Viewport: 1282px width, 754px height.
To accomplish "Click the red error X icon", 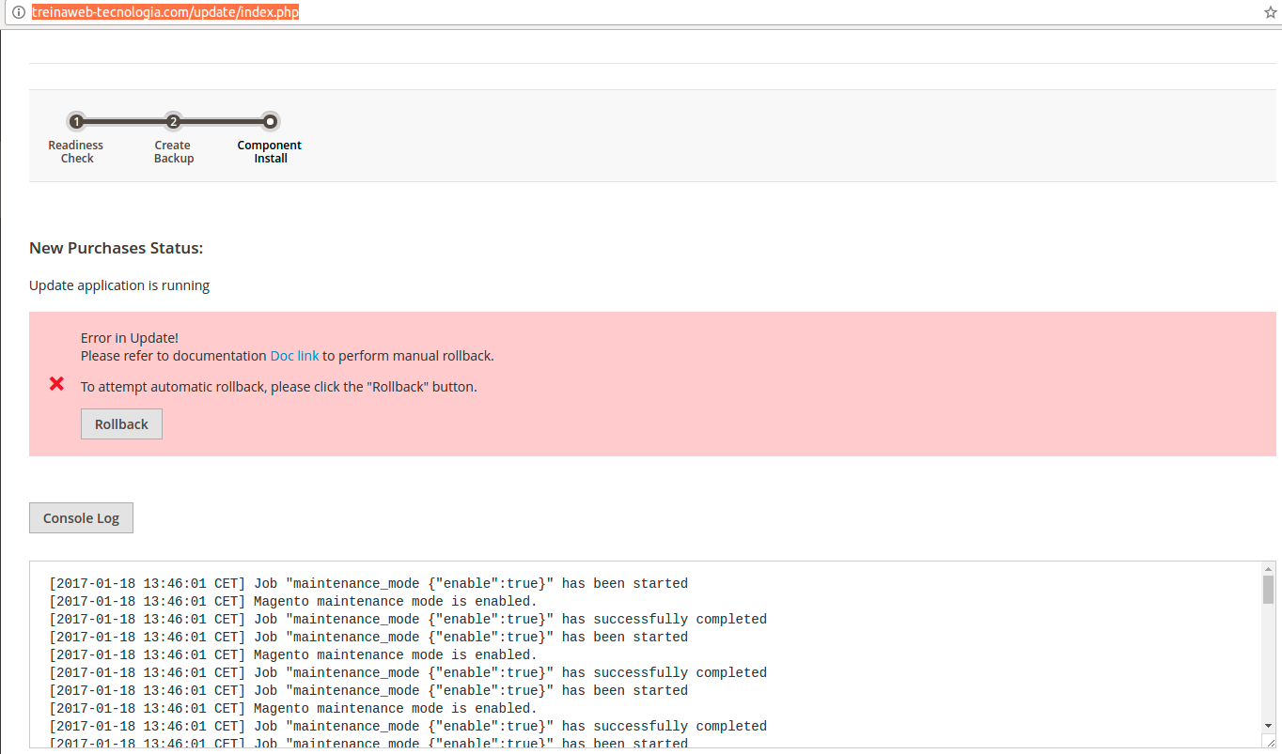I will click(55, 383).
